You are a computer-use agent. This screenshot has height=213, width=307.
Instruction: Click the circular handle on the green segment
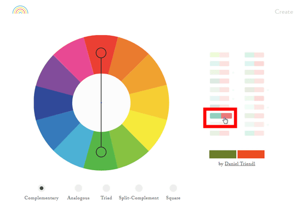[101, 152]
